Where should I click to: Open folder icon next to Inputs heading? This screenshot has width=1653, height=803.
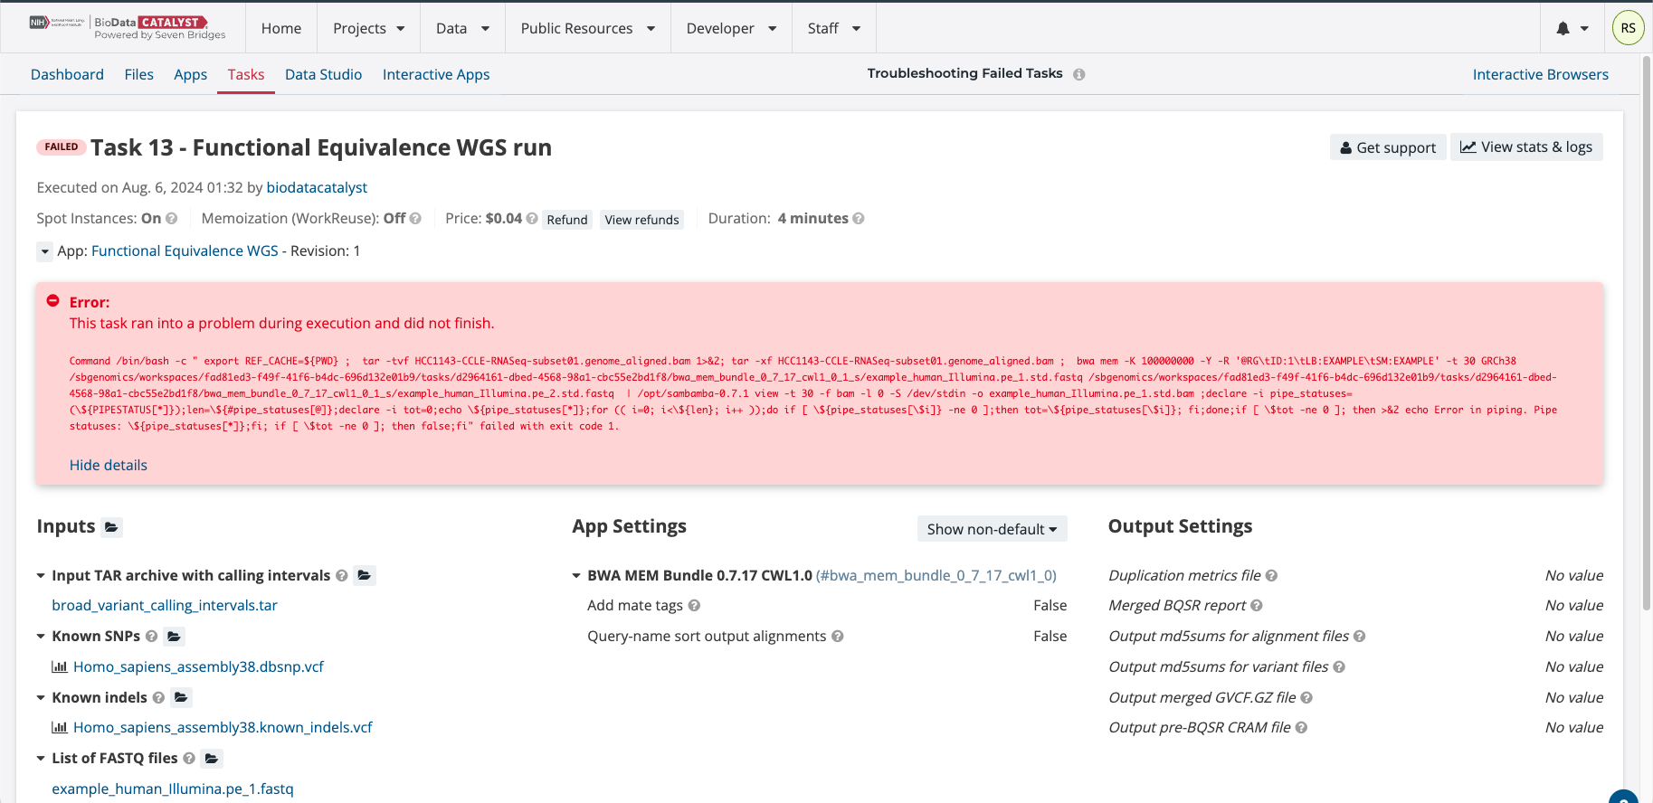pyautogui.click(x=111, y=526)
